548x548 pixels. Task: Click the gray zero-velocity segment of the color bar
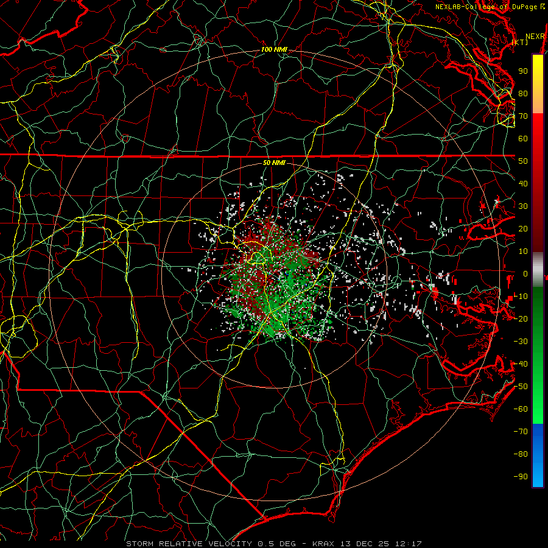pyautogui.click(x=538, y=270)
